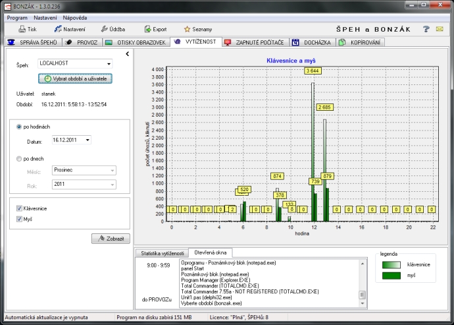Viewport: 454px width, 325px height.
Task: Click the 378 chart value label
Action: tap(280, 195)
